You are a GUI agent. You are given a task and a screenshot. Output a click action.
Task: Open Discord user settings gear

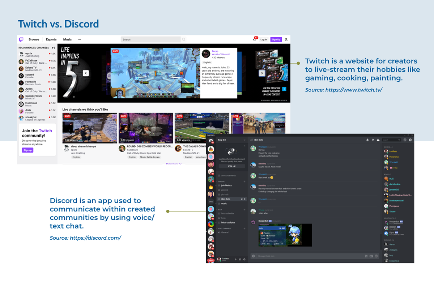[x=244, y=259]
